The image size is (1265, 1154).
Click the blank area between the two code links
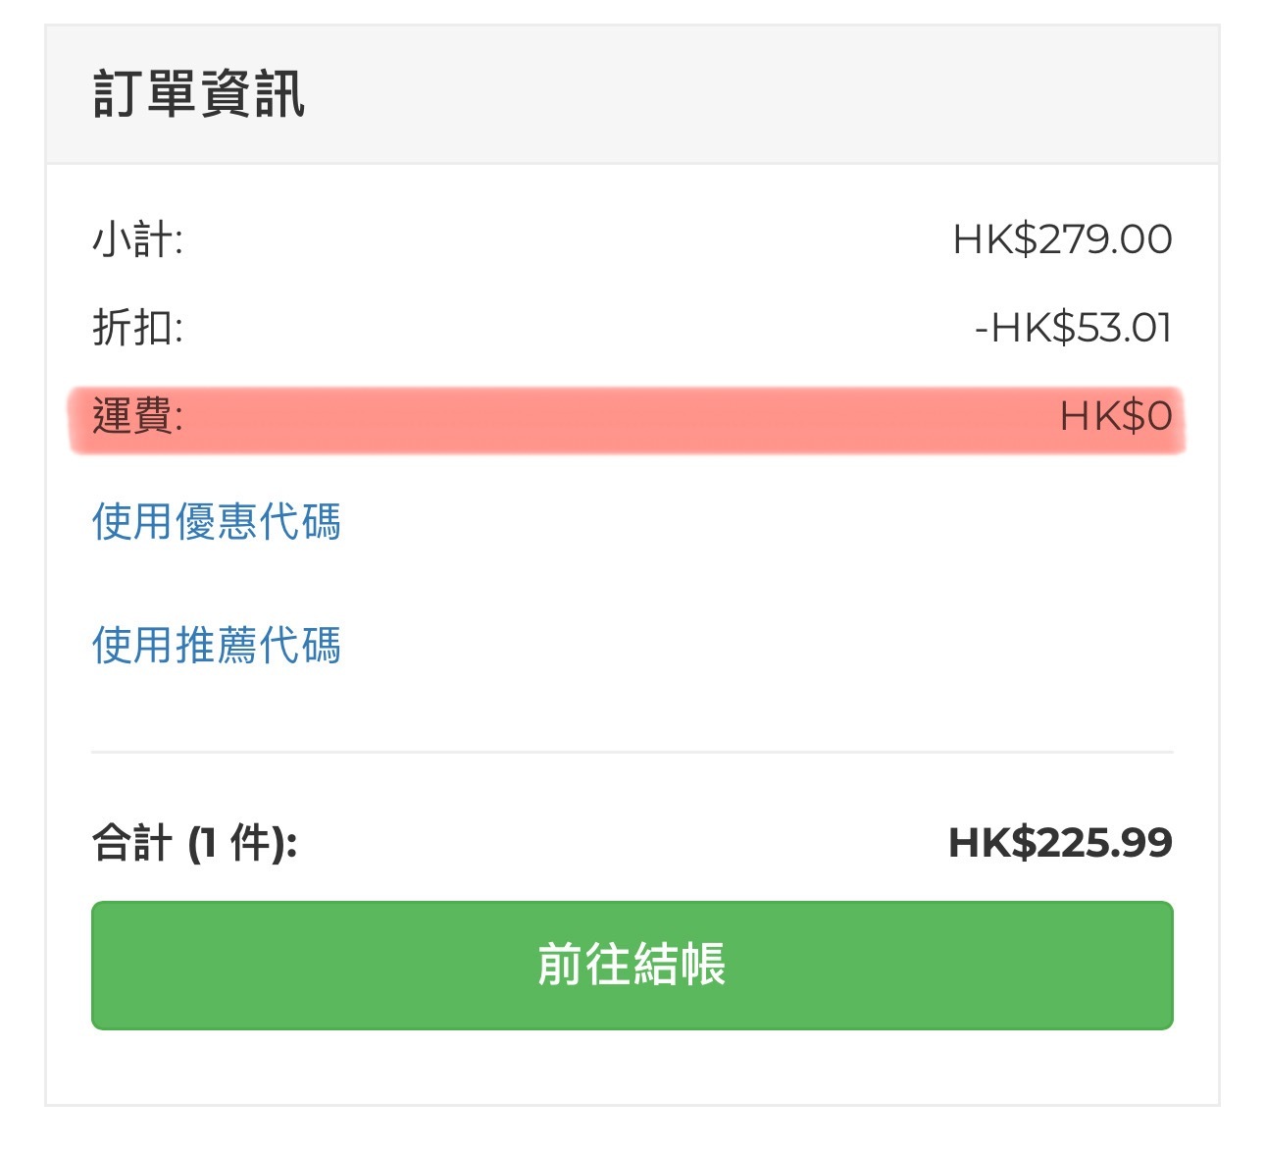[x=632, y=584]
